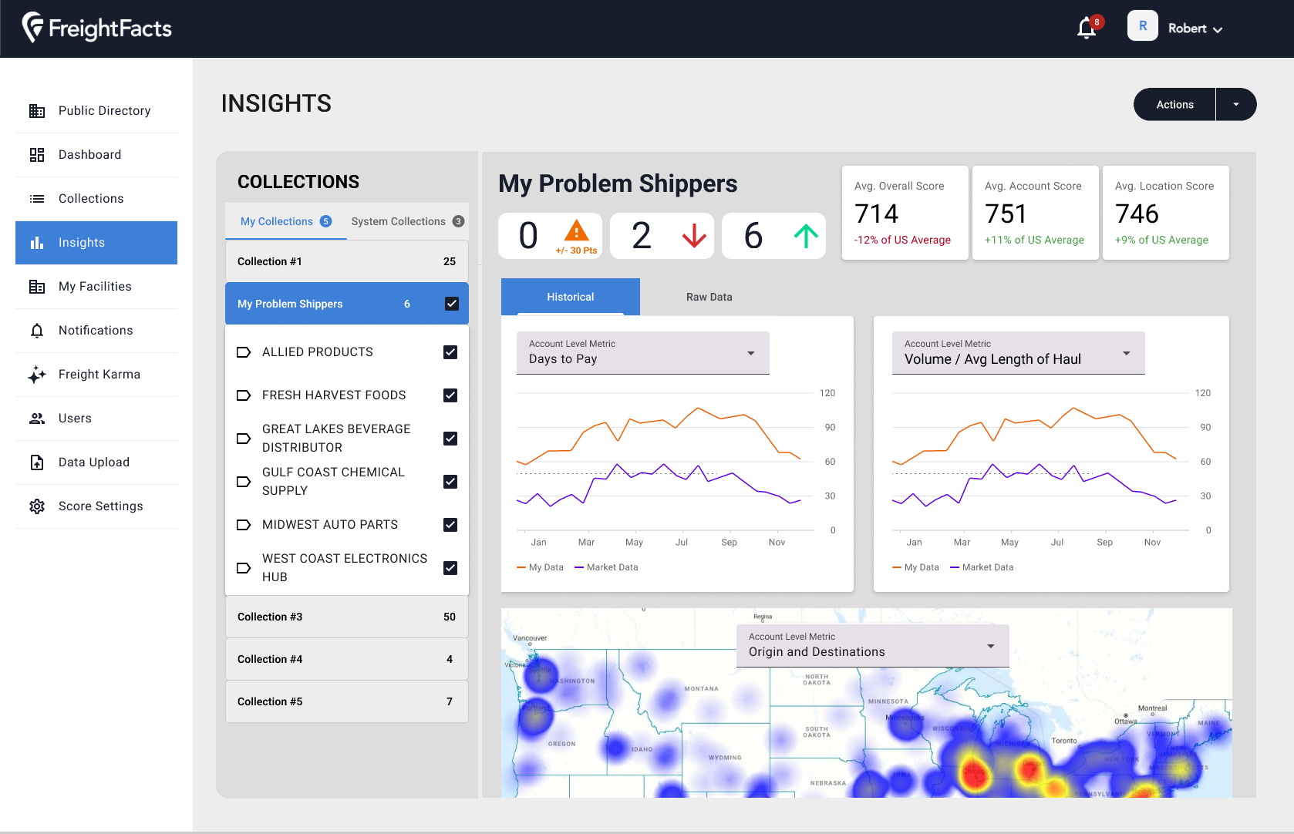Open the Robert user account menu

(x=1195, y=29)
